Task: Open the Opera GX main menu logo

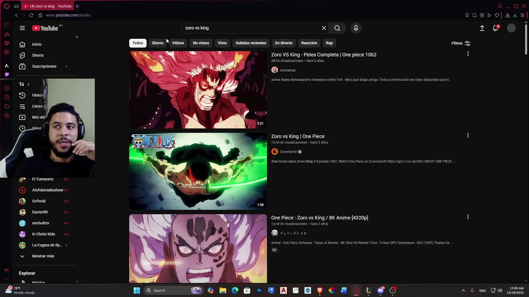Action: pos(7,6)
